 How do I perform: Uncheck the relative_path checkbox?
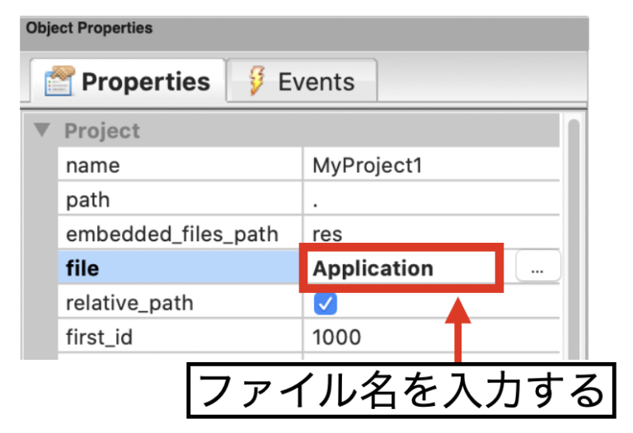[x=326, y=304]
